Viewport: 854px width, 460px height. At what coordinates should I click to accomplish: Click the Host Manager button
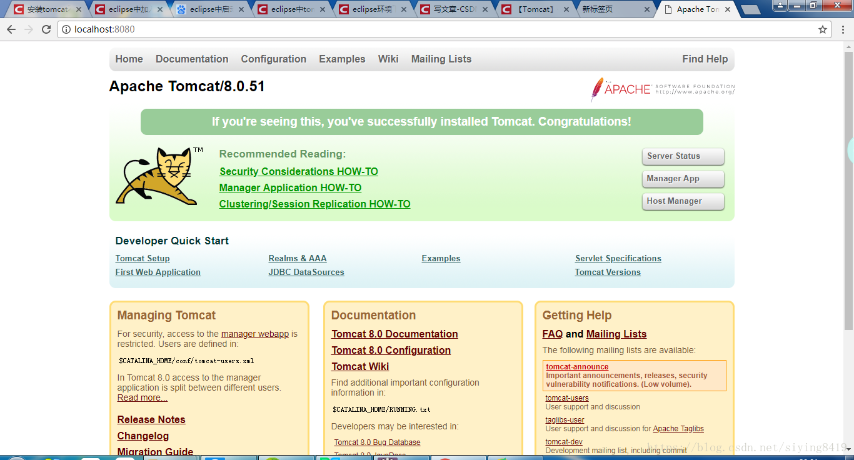[x=683, y=201]
